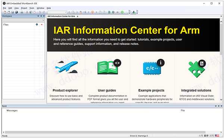The image size is (224, 139).
Task: Click the C-STAT analysis toolbar icon
Action: [134, 12]
